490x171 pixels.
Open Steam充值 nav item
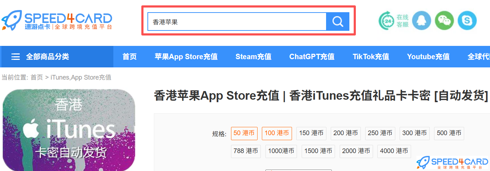pyautogui.click(x=253, y=57)
